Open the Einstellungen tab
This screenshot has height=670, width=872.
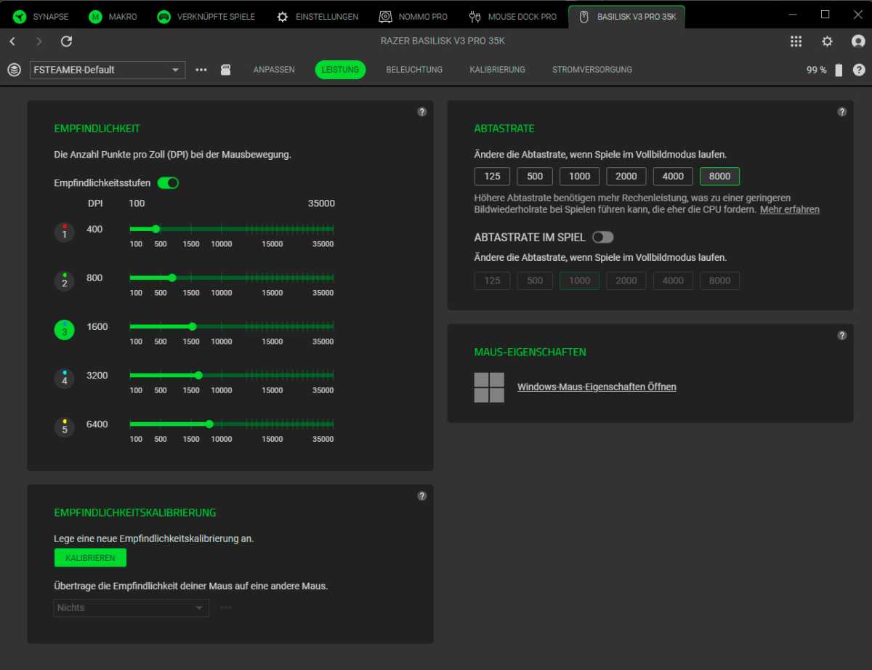[x=318, y=16]
